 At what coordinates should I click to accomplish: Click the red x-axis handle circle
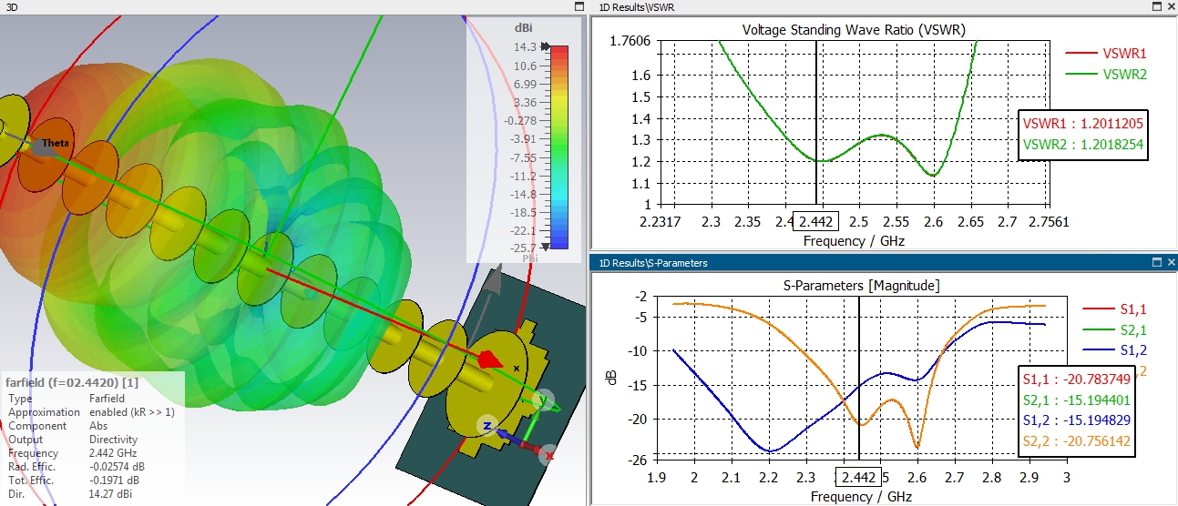(548, 454)
